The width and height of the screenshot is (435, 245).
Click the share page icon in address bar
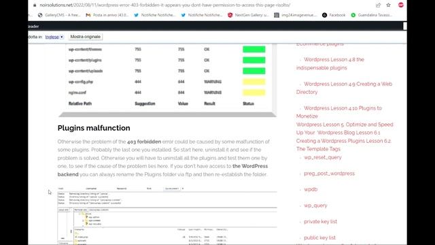(x=378, y=5)
